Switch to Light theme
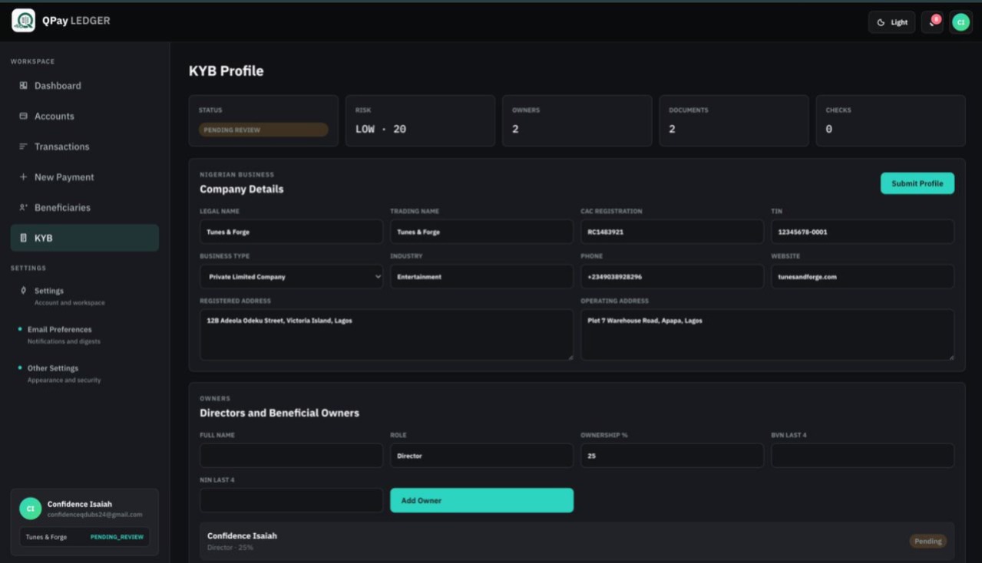 click(892, 22)
